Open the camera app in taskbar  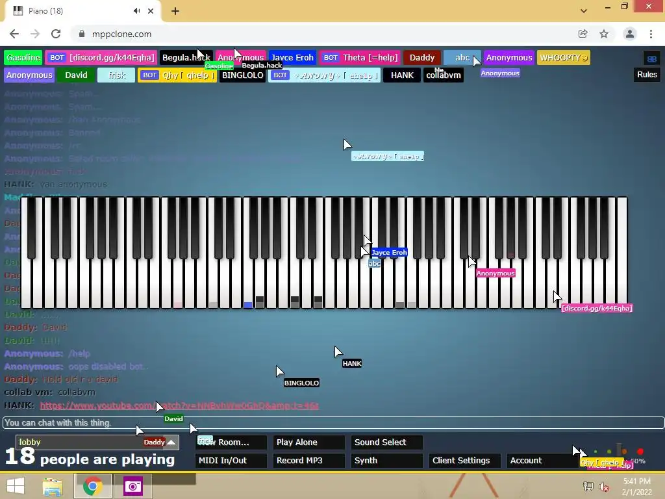(132, 486)
